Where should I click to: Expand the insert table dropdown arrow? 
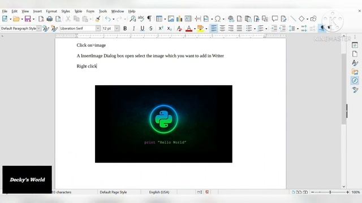165,19
